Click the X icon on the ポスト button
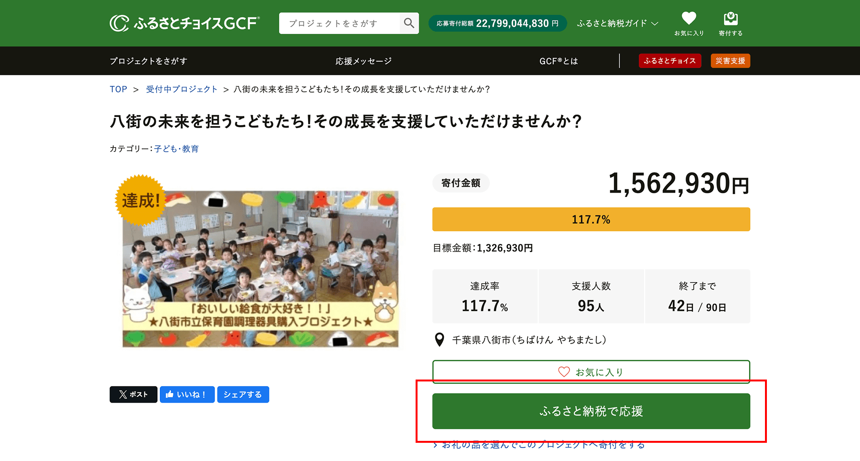This screenshot has height=461, width=860. 123,394
